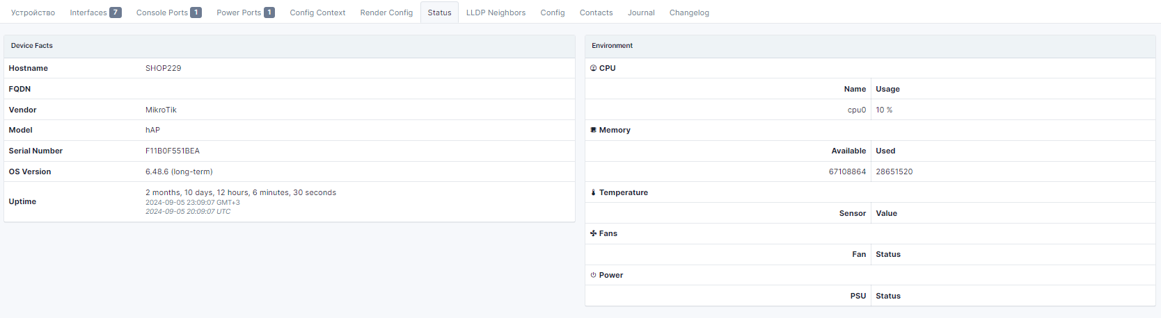Go to Render Config tab
The image size is (1161, 318).
[386, 12]
